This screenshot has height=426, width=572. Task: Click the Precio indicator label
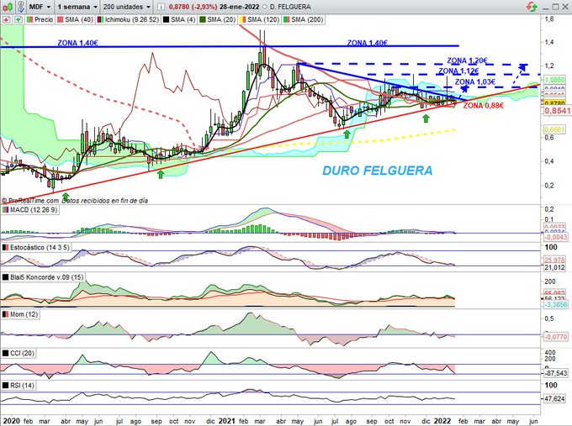[44, 19]
